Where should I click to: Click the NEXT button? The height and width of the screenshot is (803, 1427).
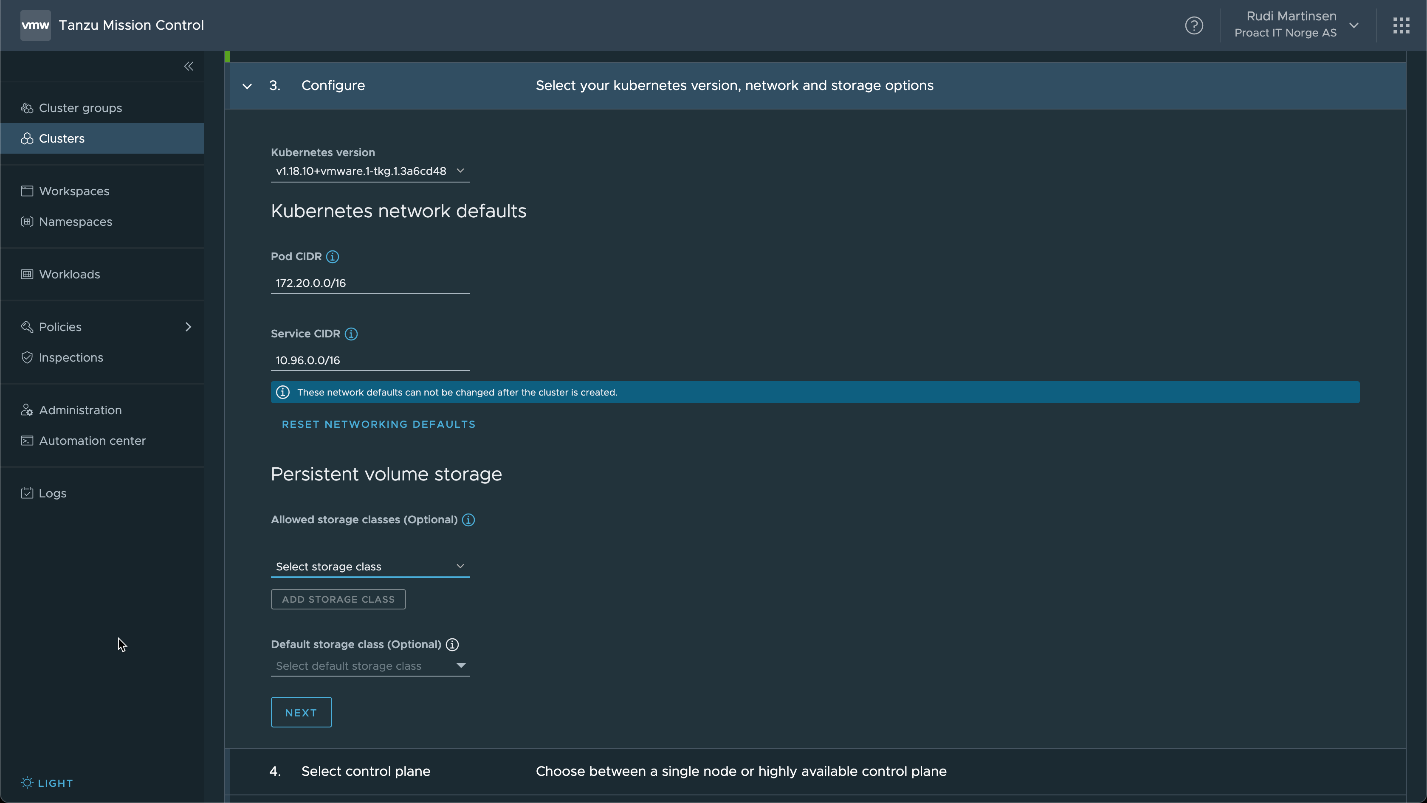tap(302, 712)
